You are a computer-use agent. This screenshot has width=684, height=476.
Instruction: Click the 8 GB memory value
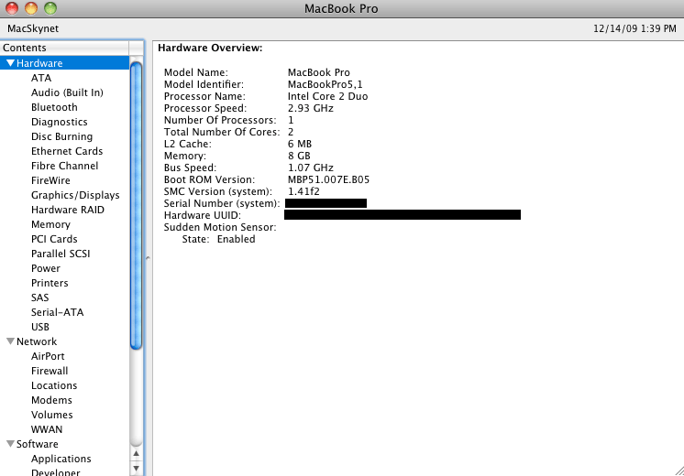tap(299, 156)
